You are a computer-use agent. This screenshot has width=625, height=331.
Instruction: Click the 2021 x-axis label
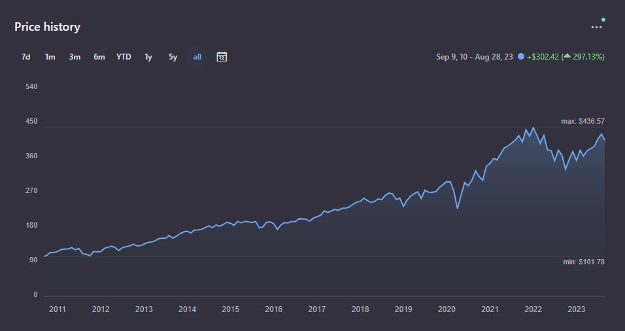tap(490, 309)
